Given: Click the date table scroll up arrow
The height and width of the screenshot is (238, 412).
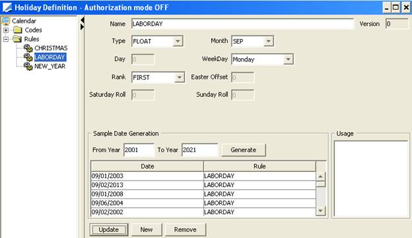Looking at the screenshot, I should coord(320,177).
